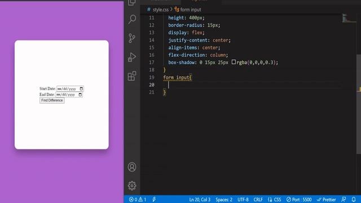Open the Extensions view
This screenshot has height=203, width=361.
132,76
